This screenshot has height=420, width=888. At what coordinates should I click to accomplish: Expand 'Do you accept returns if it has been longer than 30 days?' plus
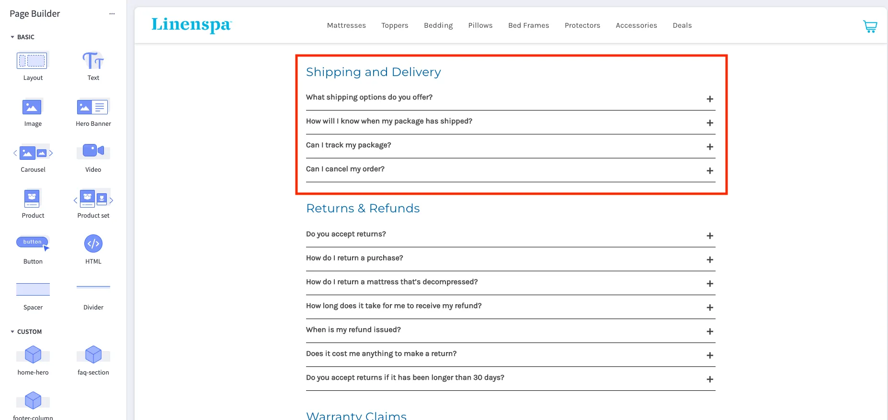point(710,379)
